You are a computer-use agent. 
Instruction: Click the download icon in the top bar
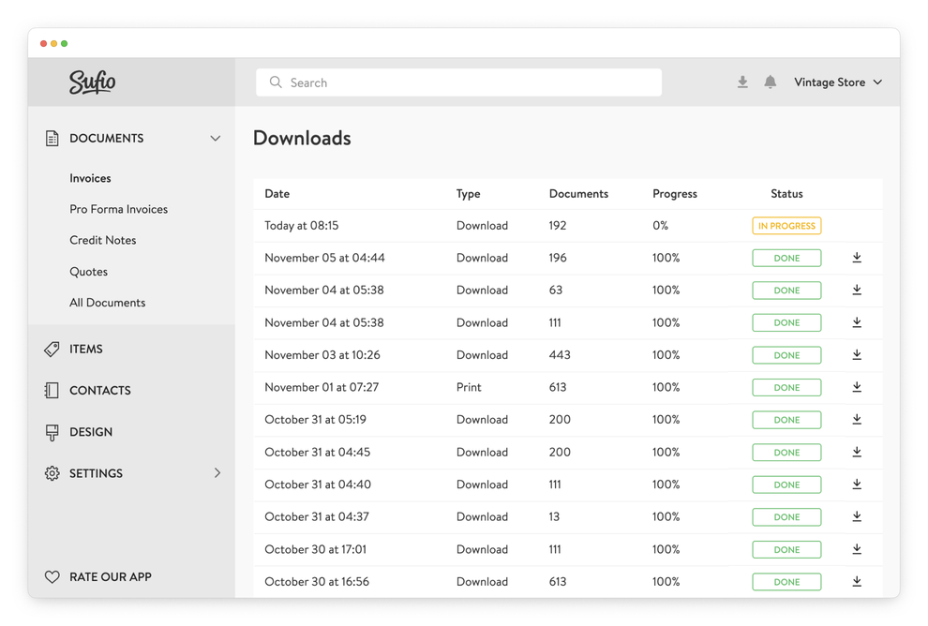click(x=742, y=82)
